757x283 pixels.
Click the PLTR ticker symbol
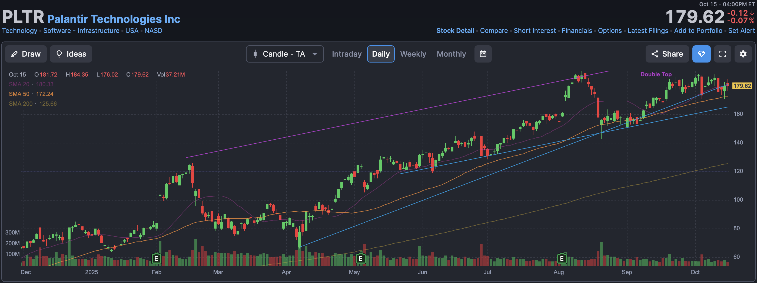pos(23,17)
